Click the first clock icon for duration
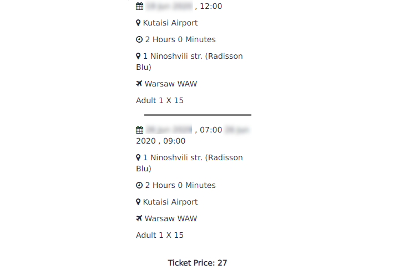Screen dimensions: 394x270 [x=139, y=40]
